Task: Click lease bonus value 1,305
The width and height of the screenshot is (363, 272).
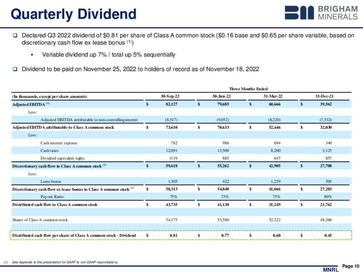Action: (x=172, y=182)
